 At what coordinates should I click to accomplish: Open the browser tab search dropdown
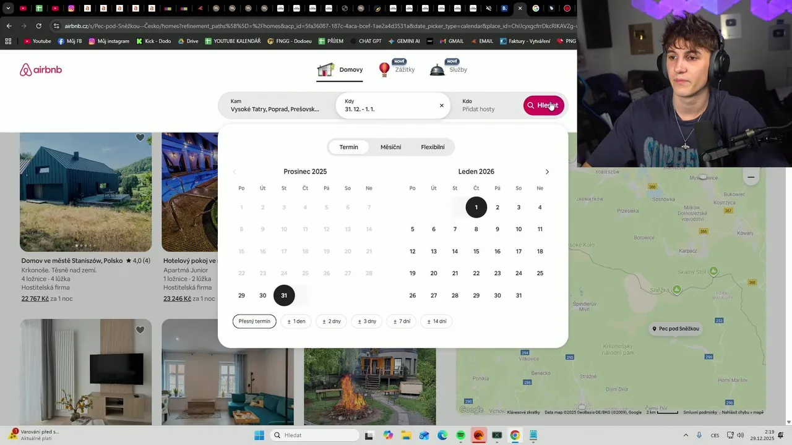tap(8, 8)
